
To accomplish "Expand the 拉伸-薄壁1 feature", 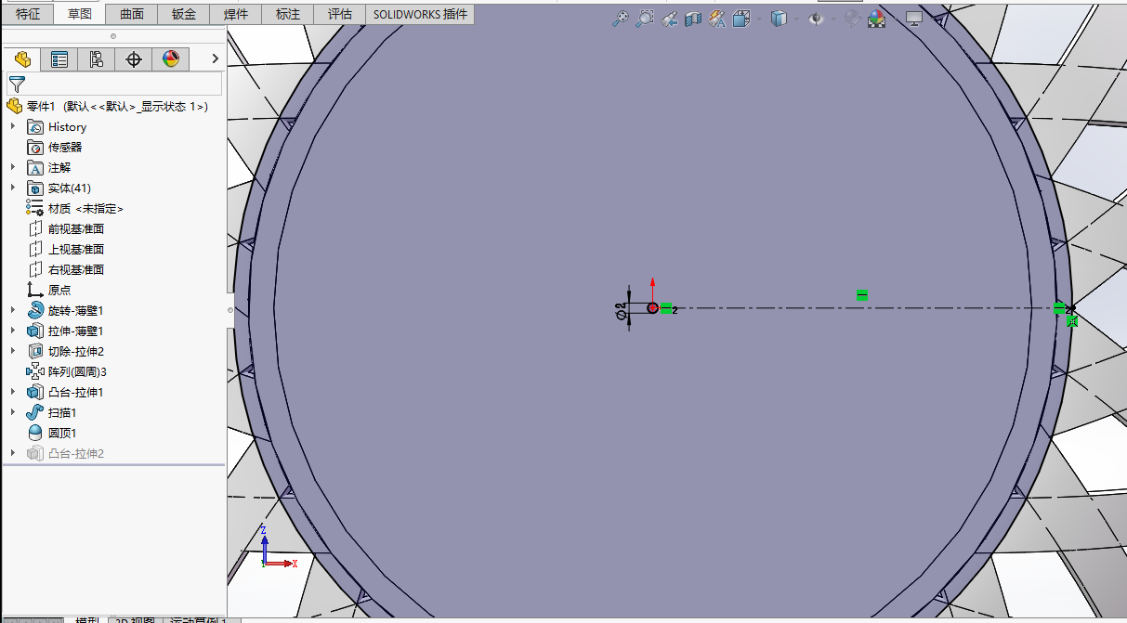I will [13, 331].
